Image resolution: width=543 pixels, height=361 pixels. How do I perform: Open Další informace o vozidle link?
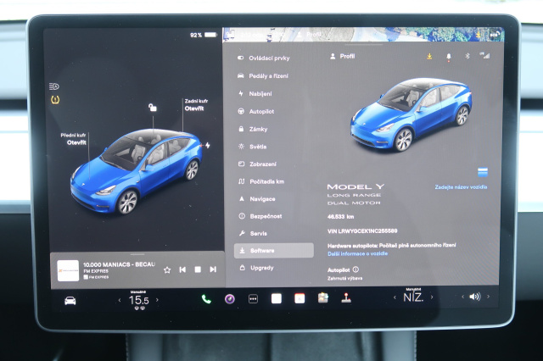[x=357, y=253]
